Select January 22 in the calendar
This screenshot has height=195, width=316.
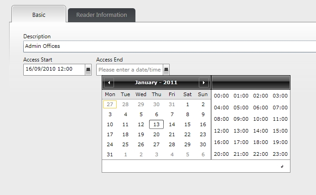[x=187, y=134]
